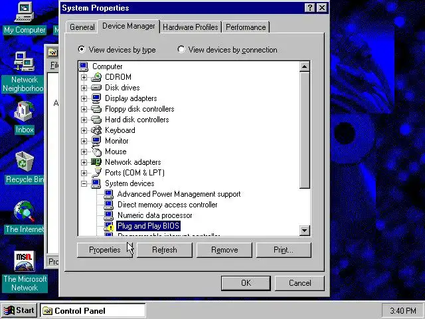This screenshot has height=319, width=425.
Task: Click the Print... button
Action: point(284,250)
